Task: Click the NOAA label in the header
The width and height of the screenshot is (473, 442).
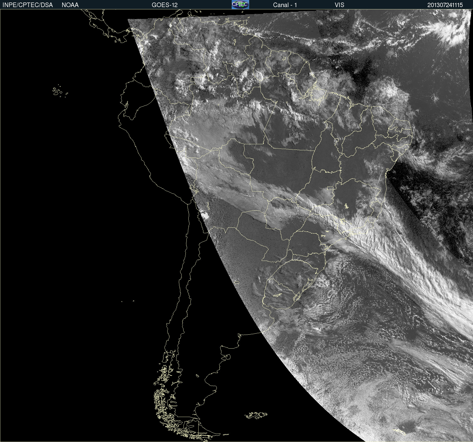Action: [70, 5]
